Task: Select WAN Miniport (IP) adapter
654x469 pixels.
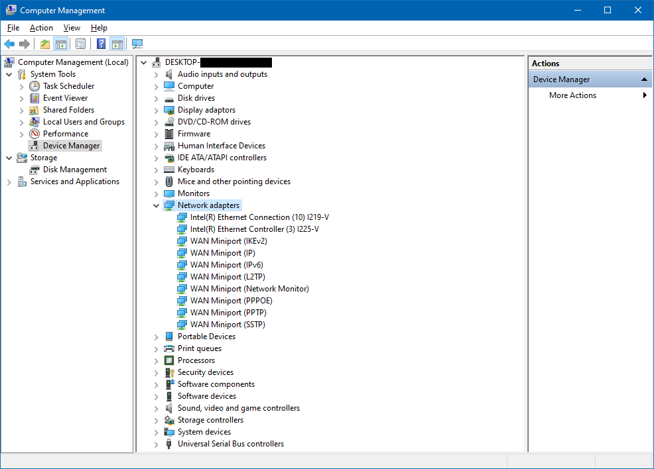Action: (x=223, y=253)
